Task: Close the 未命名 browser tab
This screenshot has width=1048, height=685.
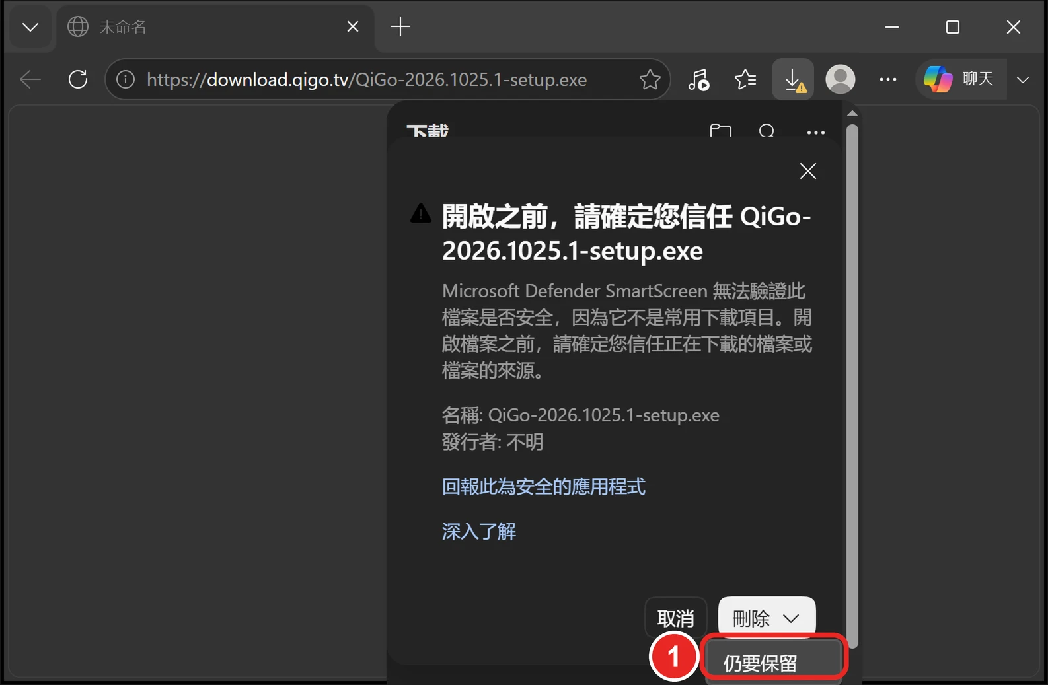Action: (x=353, y=26)
